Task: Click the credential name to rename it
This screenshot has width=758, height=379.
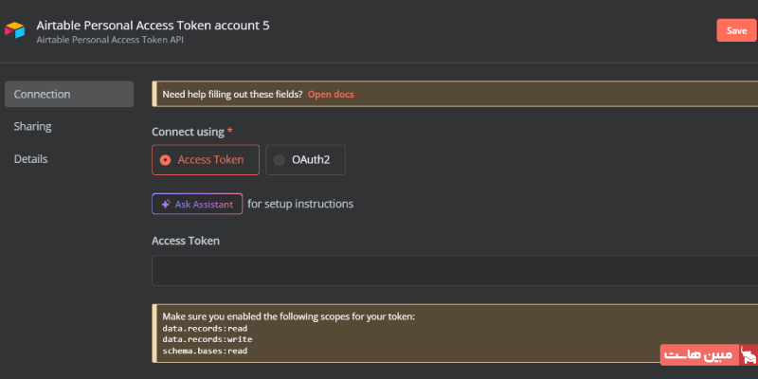Action: point(153,26)
